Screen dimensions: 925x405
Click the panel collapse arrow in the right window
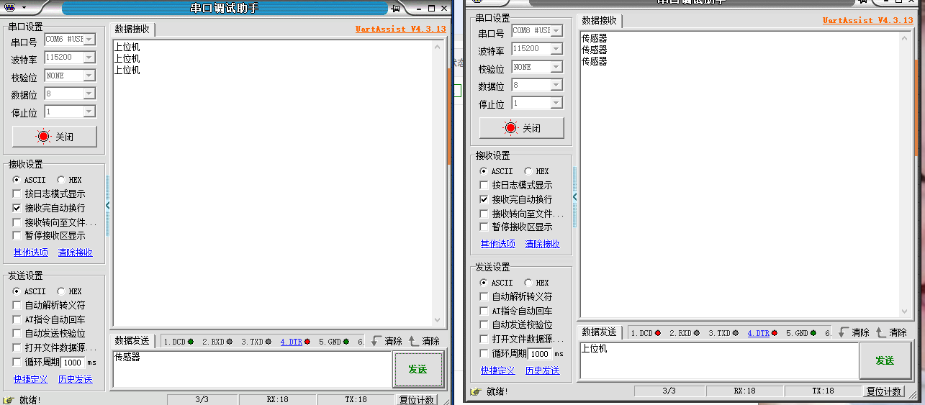[574, 196]
